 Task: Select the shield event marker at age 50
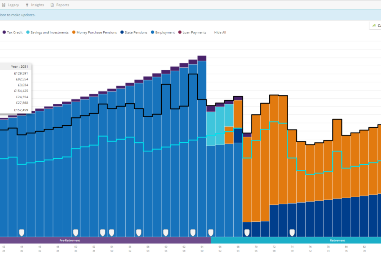coord(76,232)
